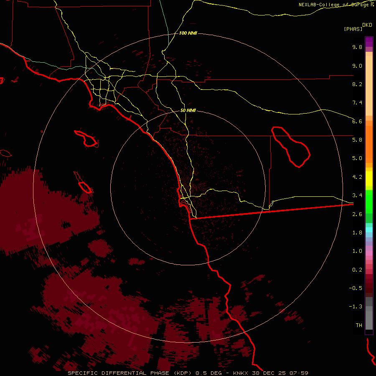
Task: Select the 5.8 legend value
Action: (x=357, y=140)
